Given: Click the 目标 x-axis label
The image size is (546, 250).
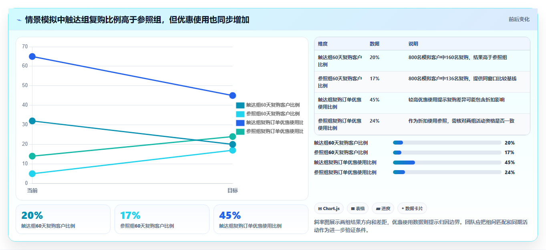Looking at the screenshot, I should point(233,190).
